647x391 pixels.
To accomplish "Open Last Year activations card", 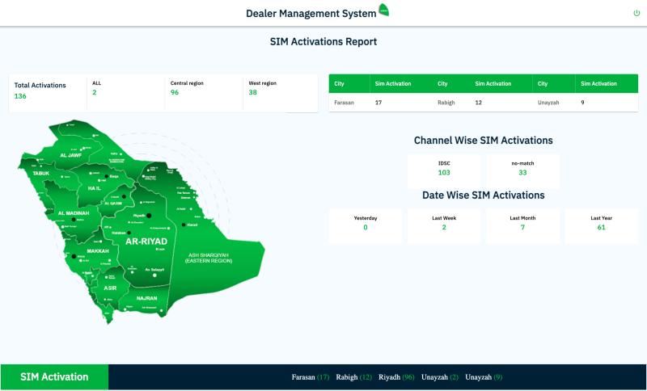I will [x=601, y=223].
